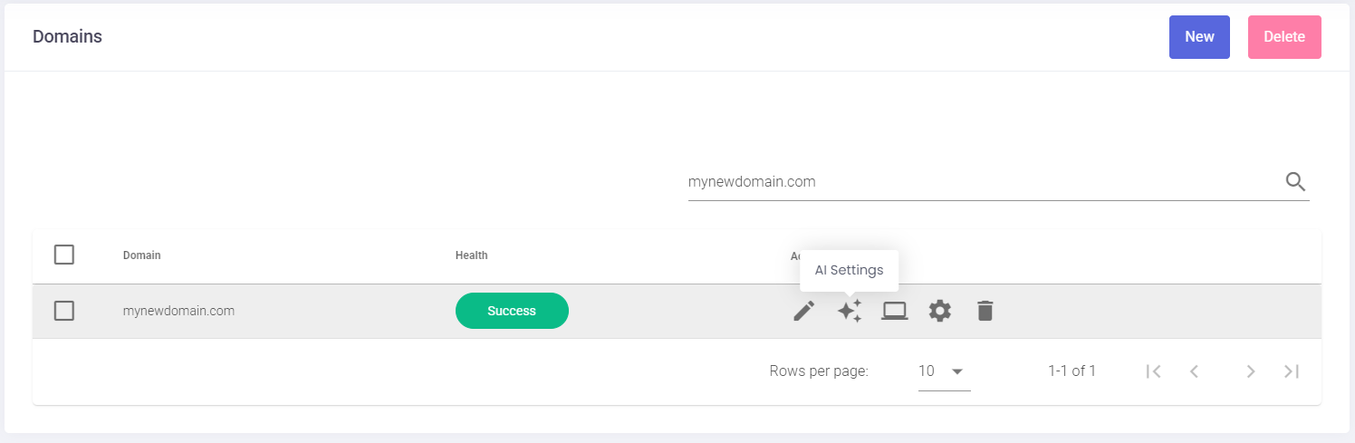
Task: Open the gear settings icon for mynewdomain.com
Action: (x=940, y=311)
